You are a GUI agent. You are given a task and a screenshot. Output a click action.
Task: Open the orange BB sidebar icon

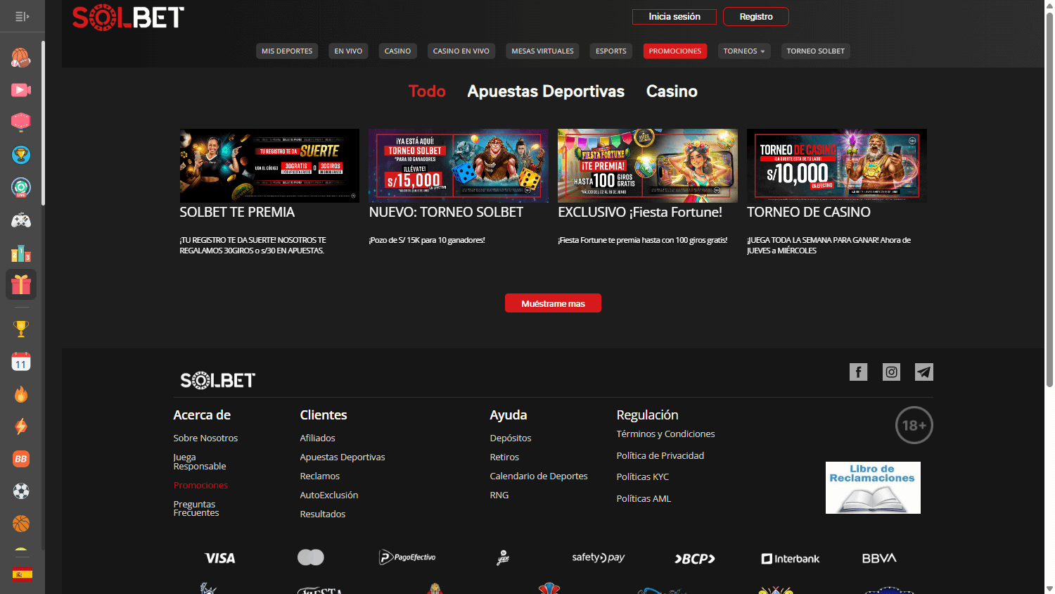tap(21, 459)
